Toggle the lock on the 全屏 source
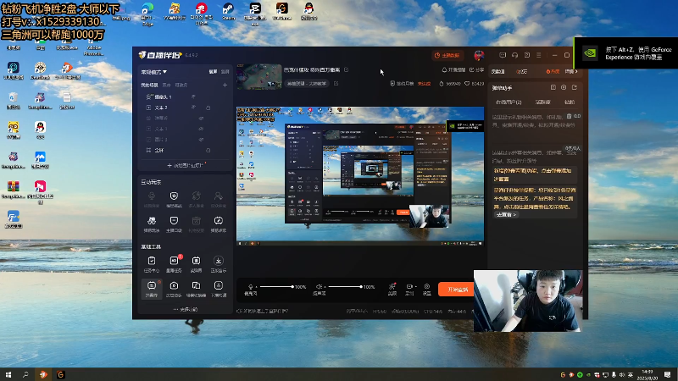This screenshot has height=381, width=678. [x=208, y=151]
